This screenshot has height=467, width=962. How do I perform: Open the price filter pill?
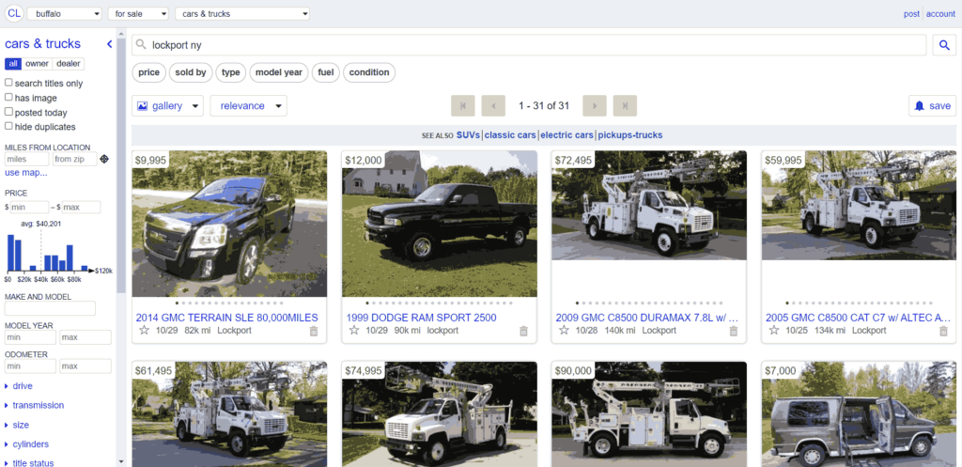[148, 72]
